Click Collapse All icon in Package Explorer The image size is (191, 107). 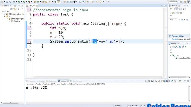pyautogui.click(x=11, y=9)
